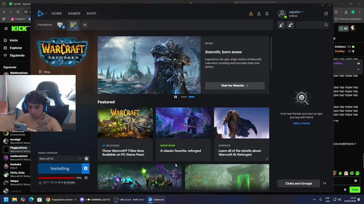Open madaradota2 channel in Kick sidebar
The image size is (364, 204).
pyautogui.click(x=16, y=158)
